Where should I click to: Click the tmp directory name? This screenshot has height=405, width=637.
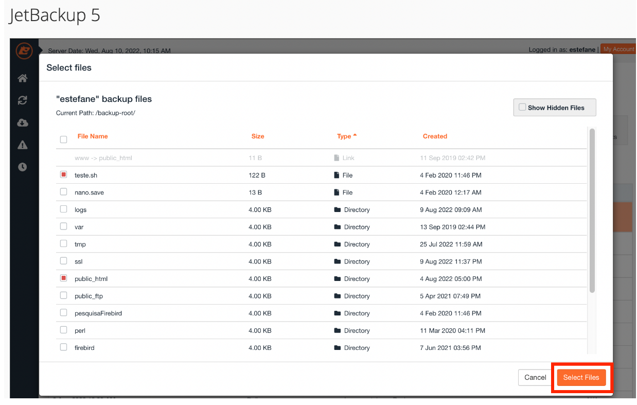click(80, 244)
